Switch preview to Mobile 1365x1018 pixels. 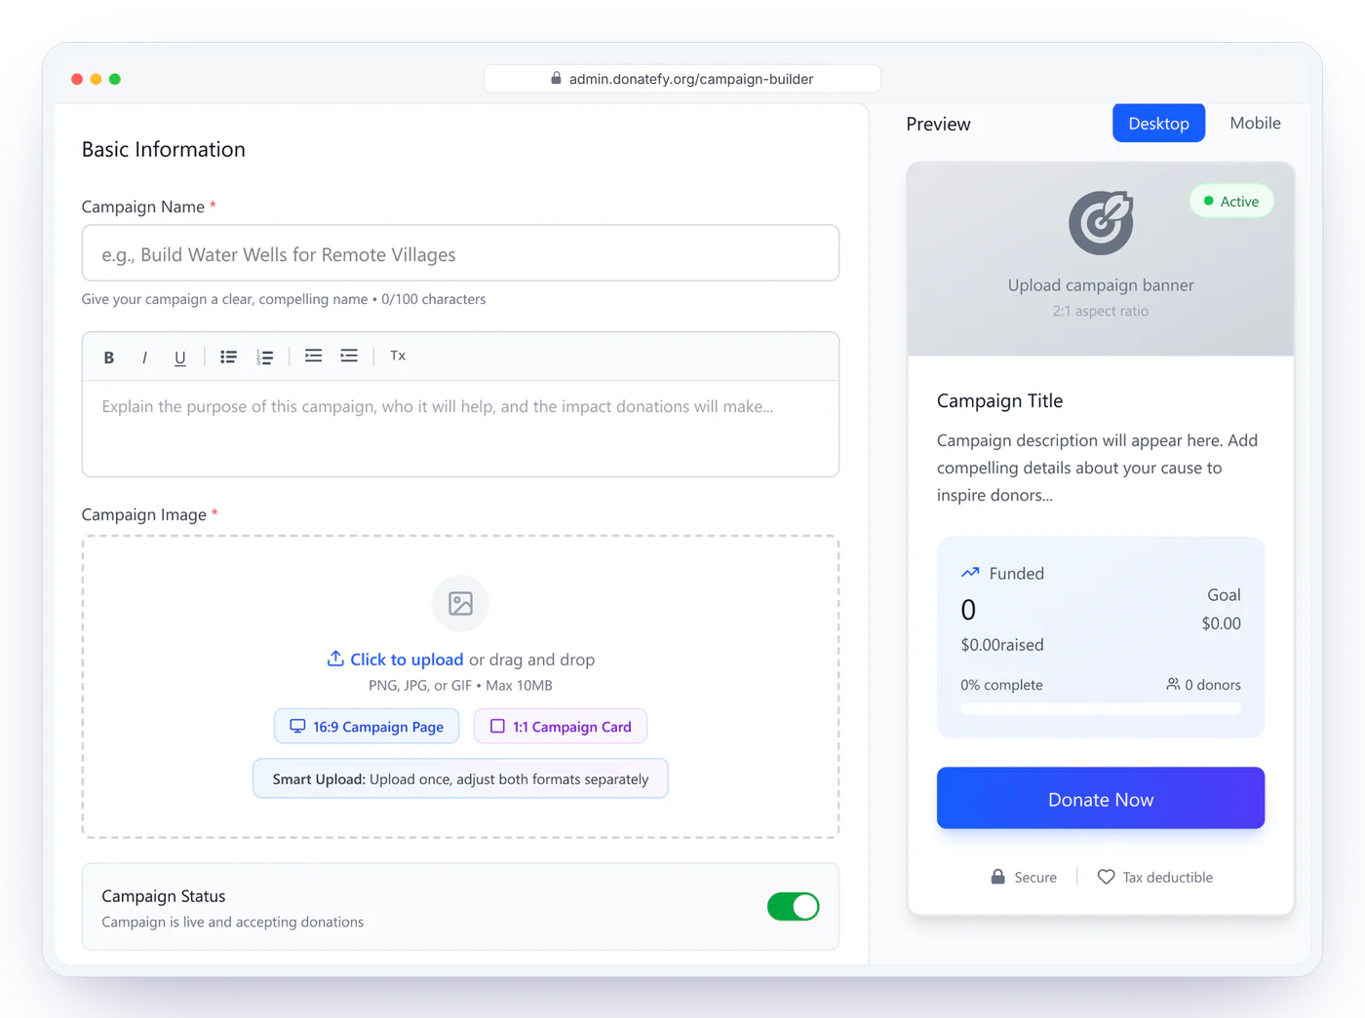[x=1255, y=123]
